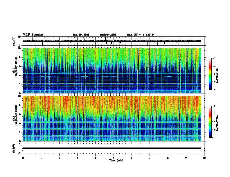Click the time axis end tick label "10"

(x=204, y=158)
